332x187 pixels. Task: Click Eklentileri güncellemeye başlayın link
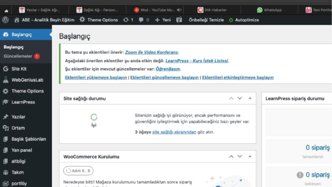coord(164,78)
